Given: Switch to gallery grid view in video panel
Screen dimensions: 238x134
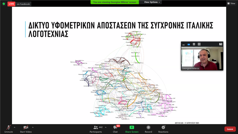Looking at the screenshot, I should (x=199, y=44).
